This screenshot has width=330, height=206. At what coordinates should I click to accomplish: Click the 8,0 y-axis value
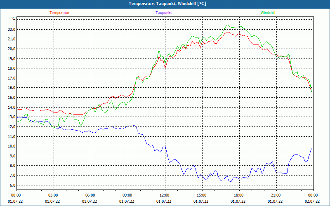coord(12,166)
